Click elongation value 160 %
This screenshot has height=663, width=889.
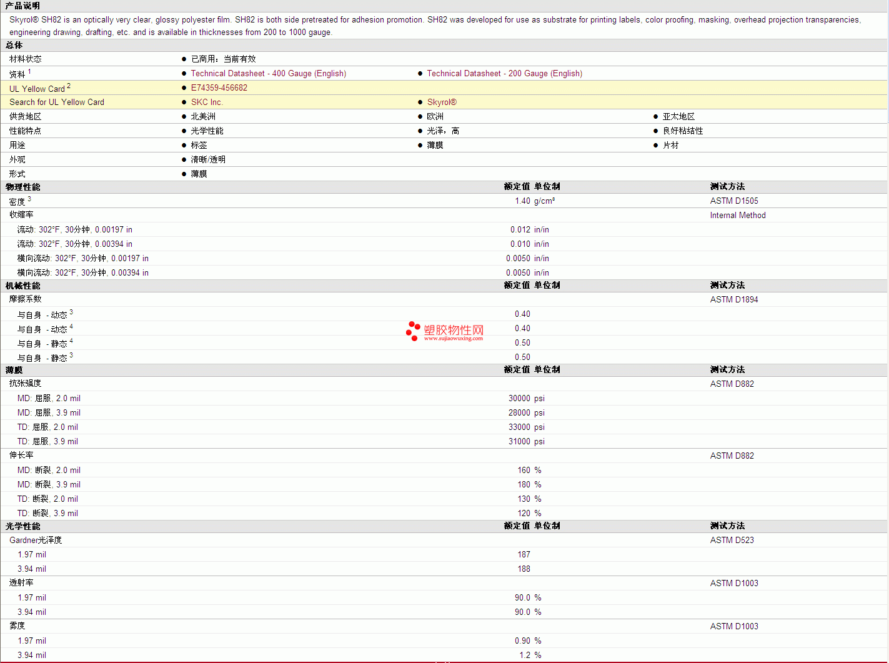click(529, 470)
